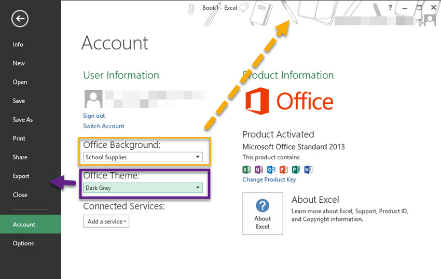Click the 'User Information' heading
The height and width of the screenshot is (279, 441).
pyautogui.click(x=121, y=75)
